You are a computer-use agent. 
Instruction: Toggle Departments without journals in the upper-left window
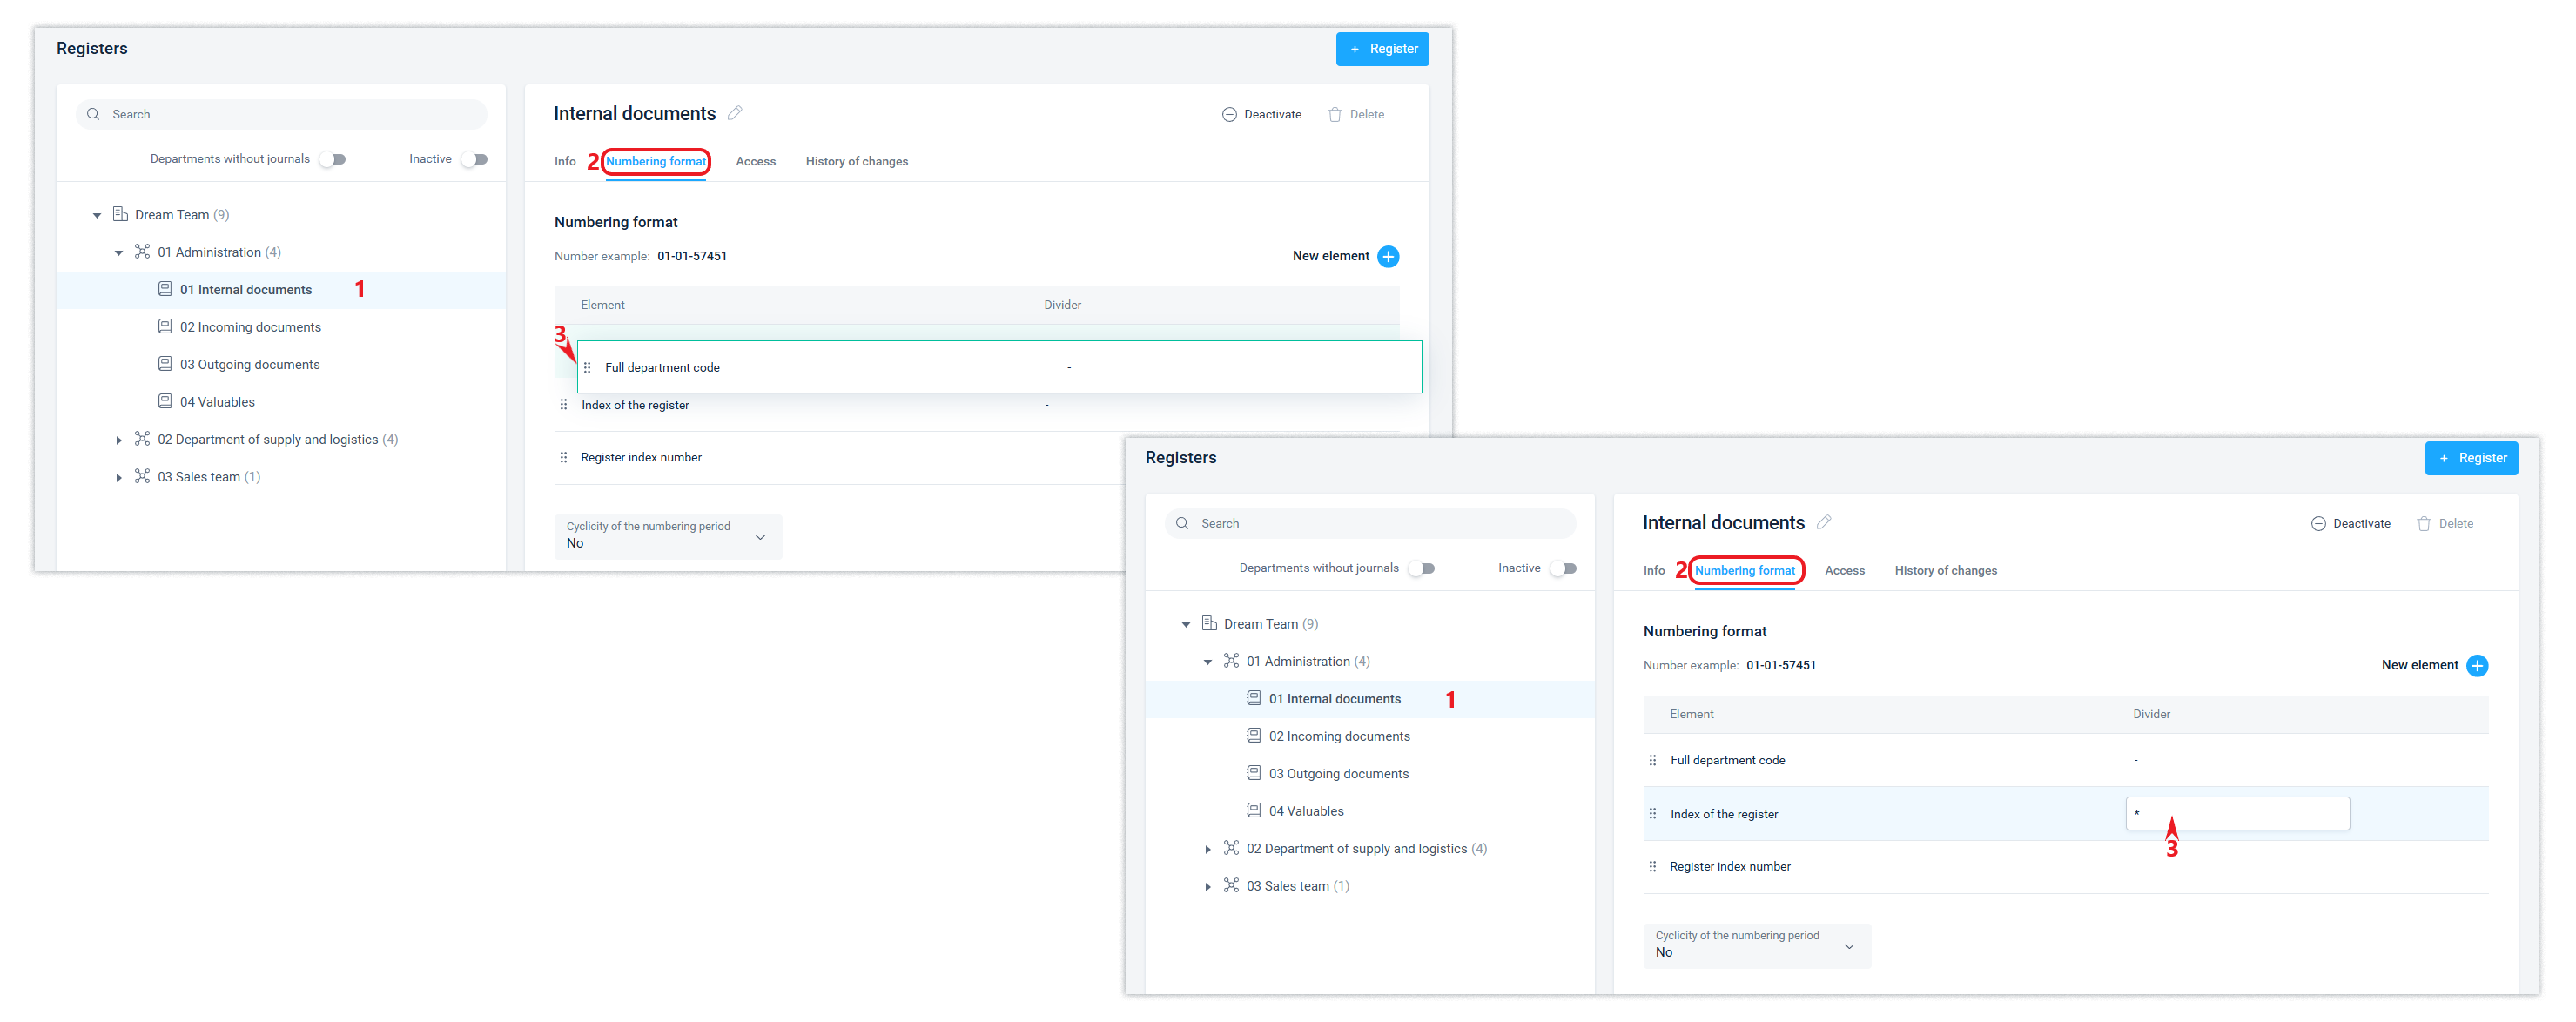[x=333, y=160]
